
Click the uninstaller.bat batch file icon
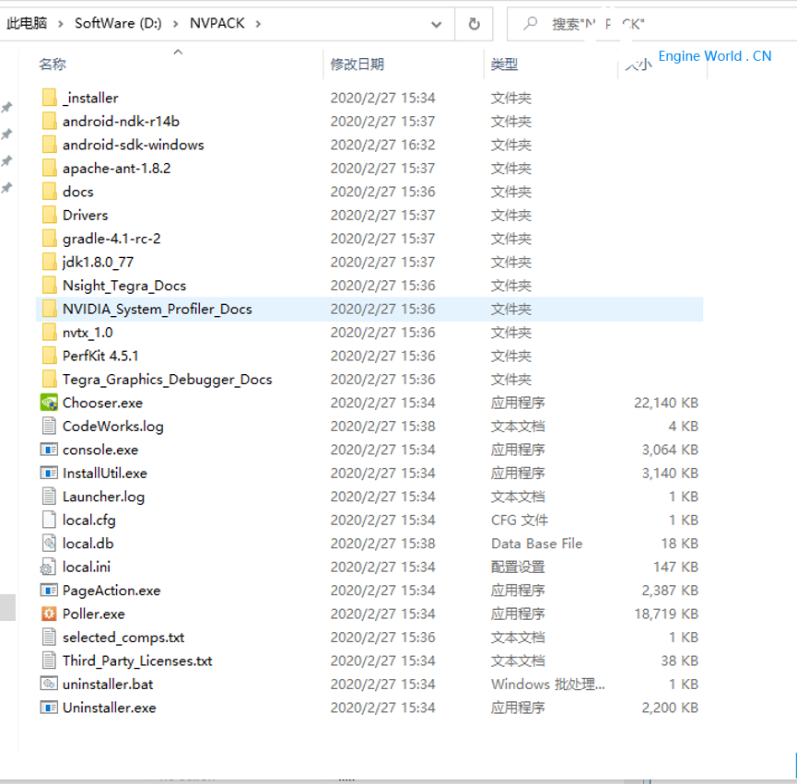49,685
